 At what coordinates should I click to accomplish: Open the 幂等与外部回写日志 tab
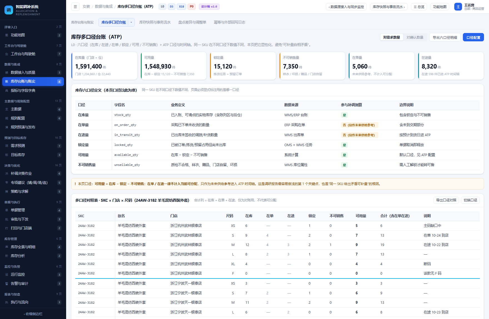[x=229, y=22]
